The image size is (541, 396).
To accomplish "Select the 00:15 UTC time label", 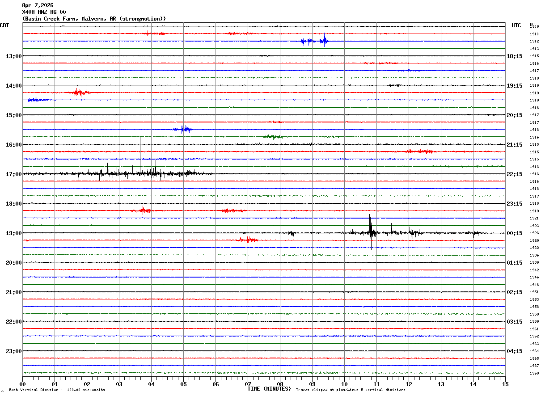I will click(x=514, y=233).
